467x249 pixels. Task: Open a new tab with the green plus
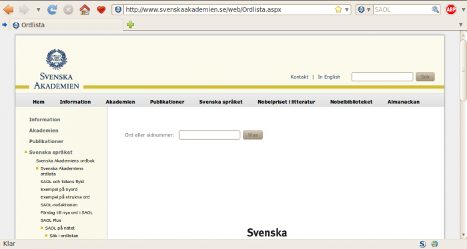tap(131, 25)
